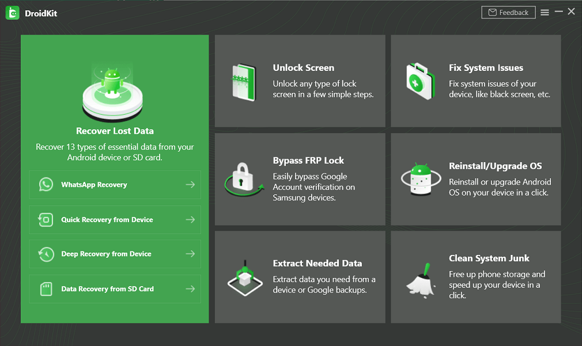The width and height of the screenshot is (582, 346).
Task: Start Quick Recovery from Device
Action: pos(115,220)
